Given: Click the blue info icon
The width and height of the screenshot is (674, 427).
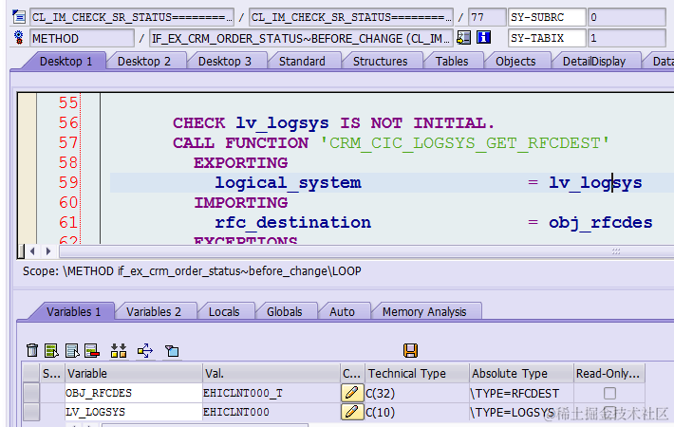Looking at the screenshot, I should (483, 37).
